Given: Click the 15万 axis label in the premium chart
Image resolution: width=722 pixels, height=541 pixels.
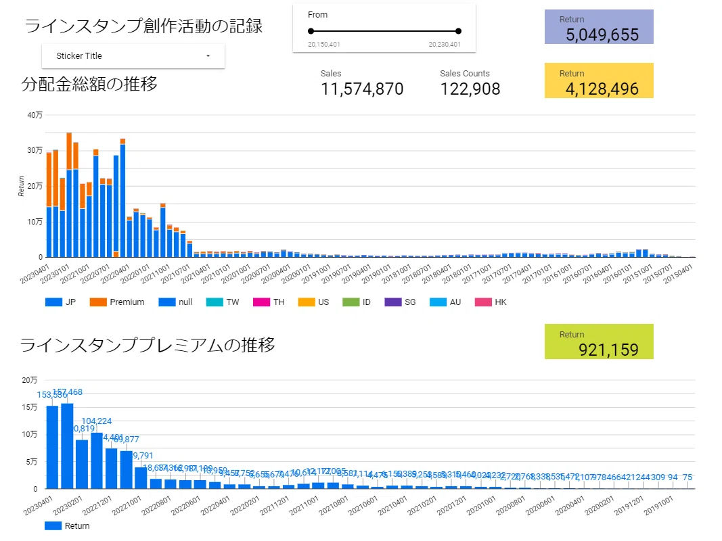Looking at the screenshot, I should point(30,407).
